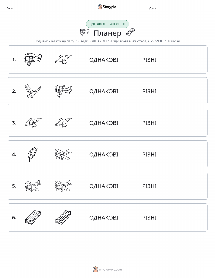Viewport: 215px width, 278px height.
Task: Click the hang glider in row 1
Action: click(x=63, y=59)
